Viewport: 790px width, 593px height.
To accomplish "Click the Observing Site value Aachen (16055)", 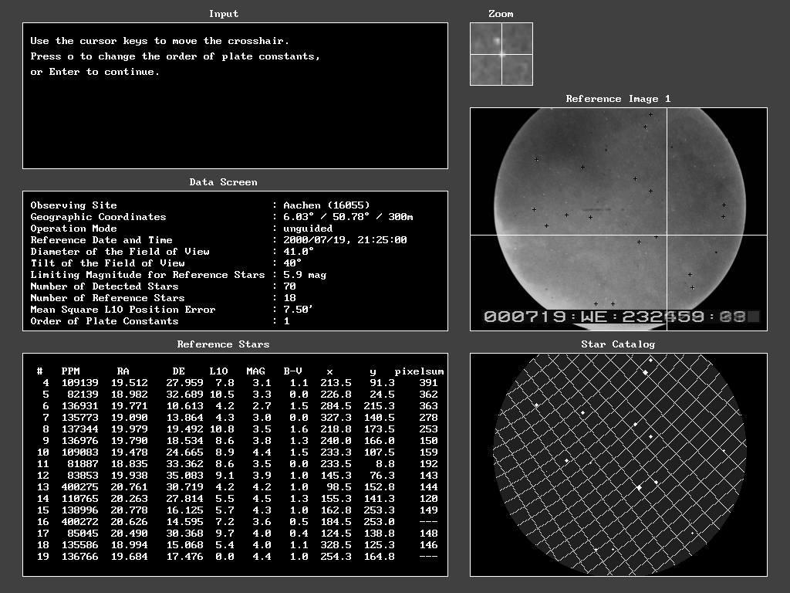I will [326, 205].
